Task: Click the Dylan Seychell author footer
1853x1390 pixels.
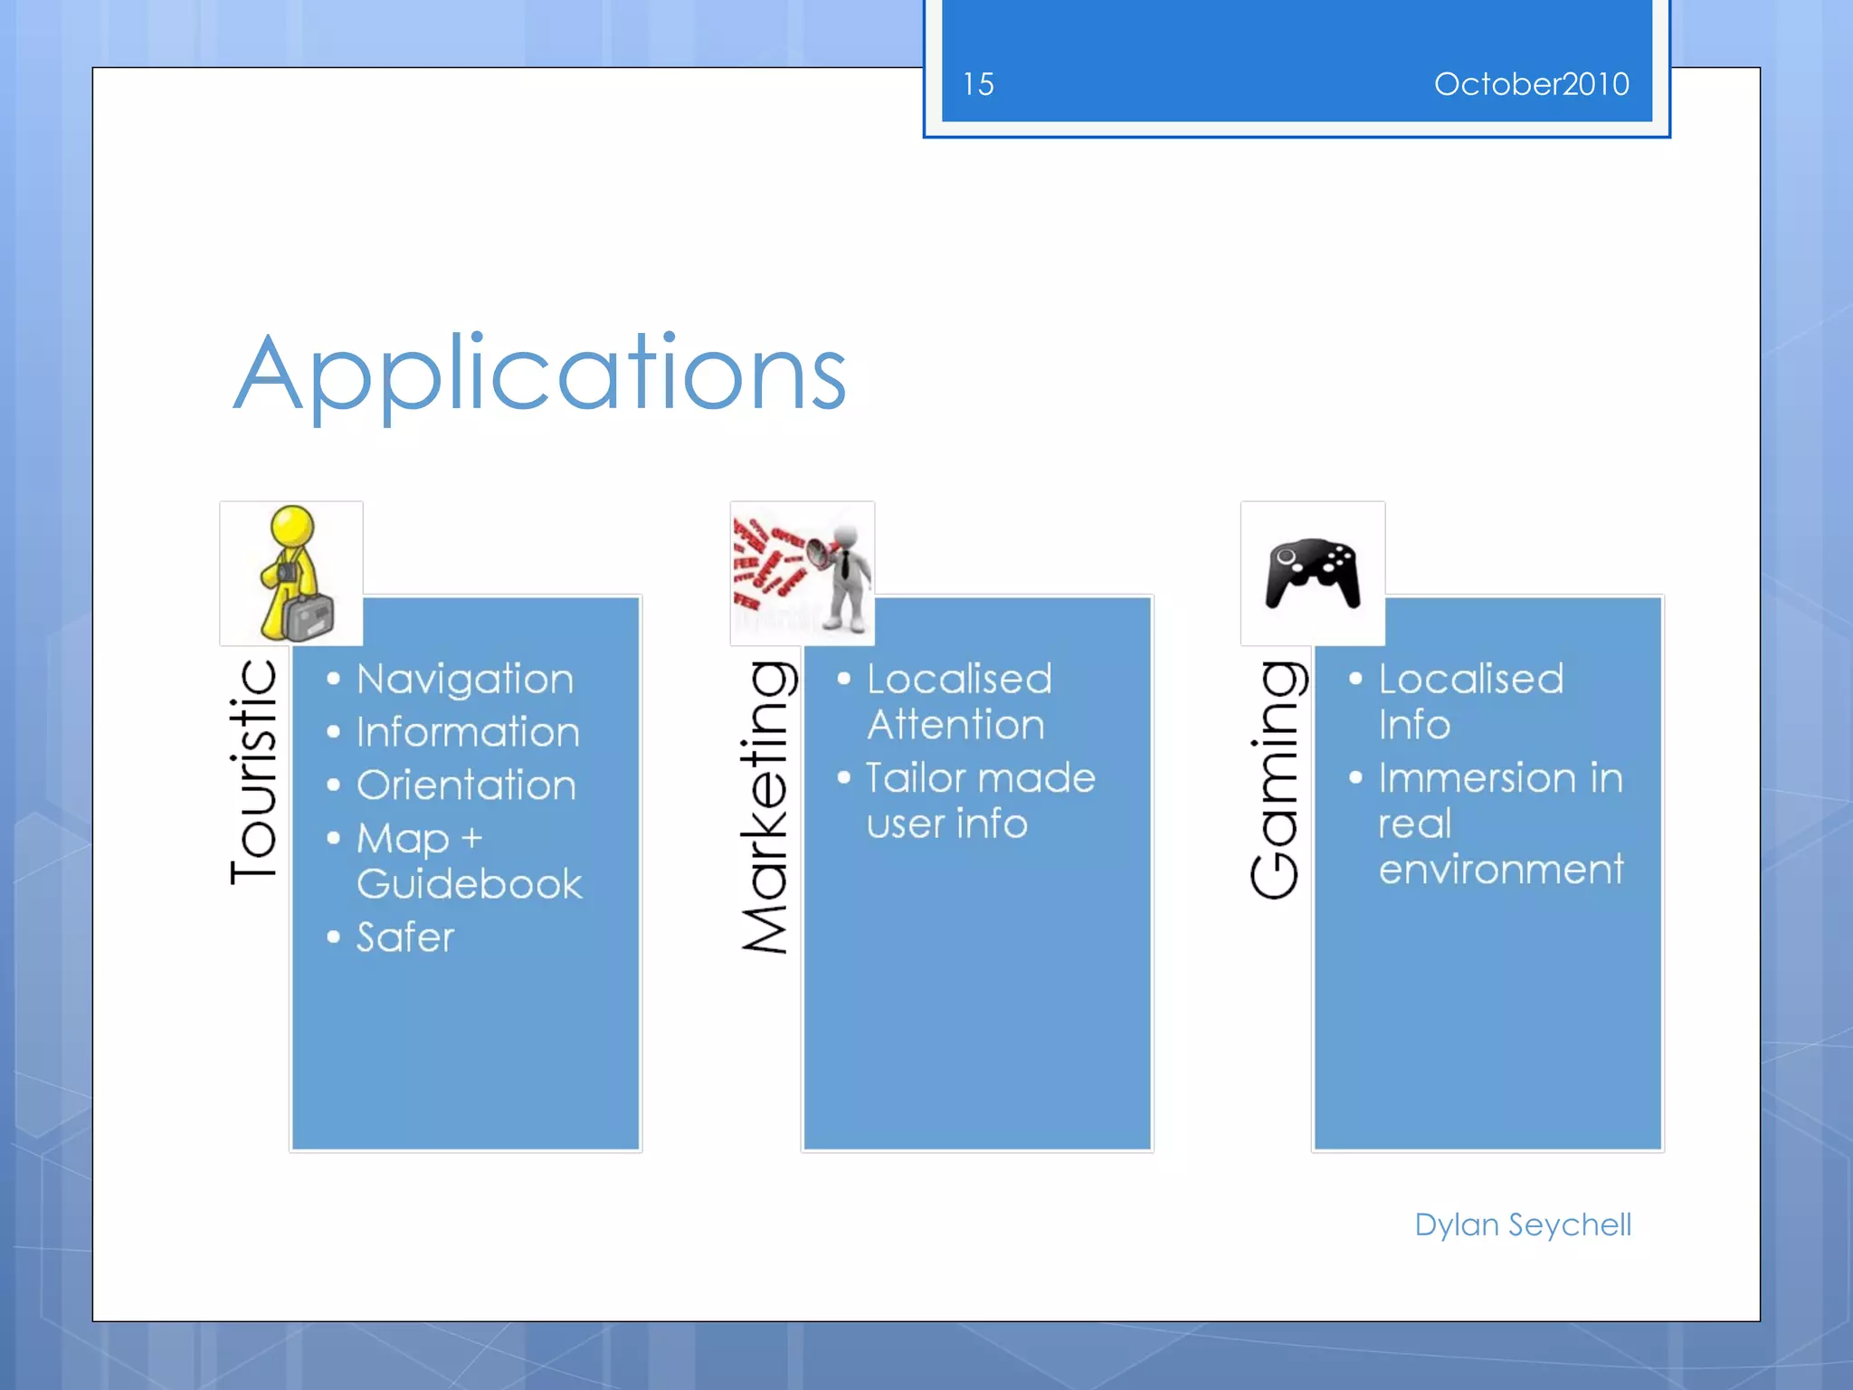Action: [x=1523, y=1225]
